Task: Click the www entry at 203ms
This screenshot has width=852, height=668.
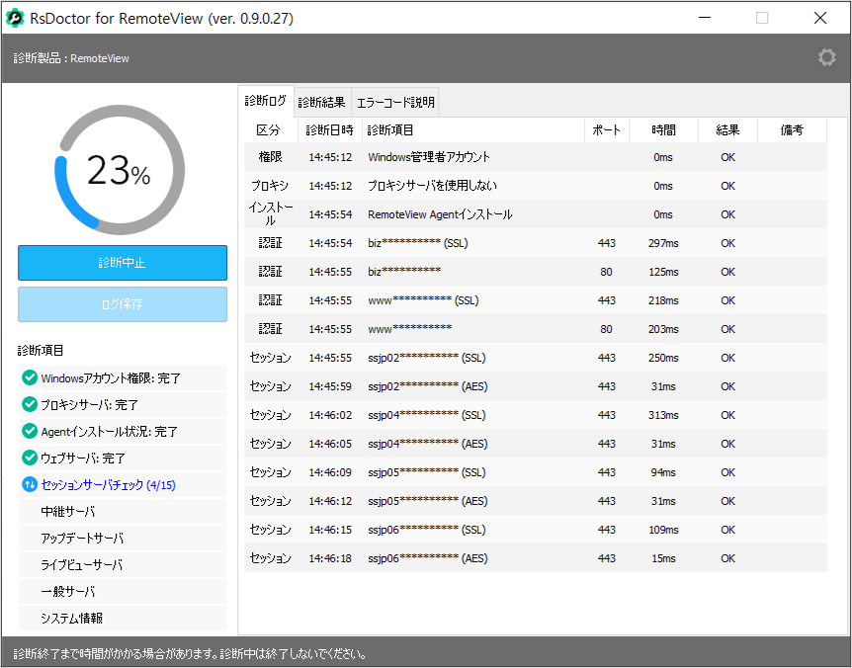Action: click(535, 329)
